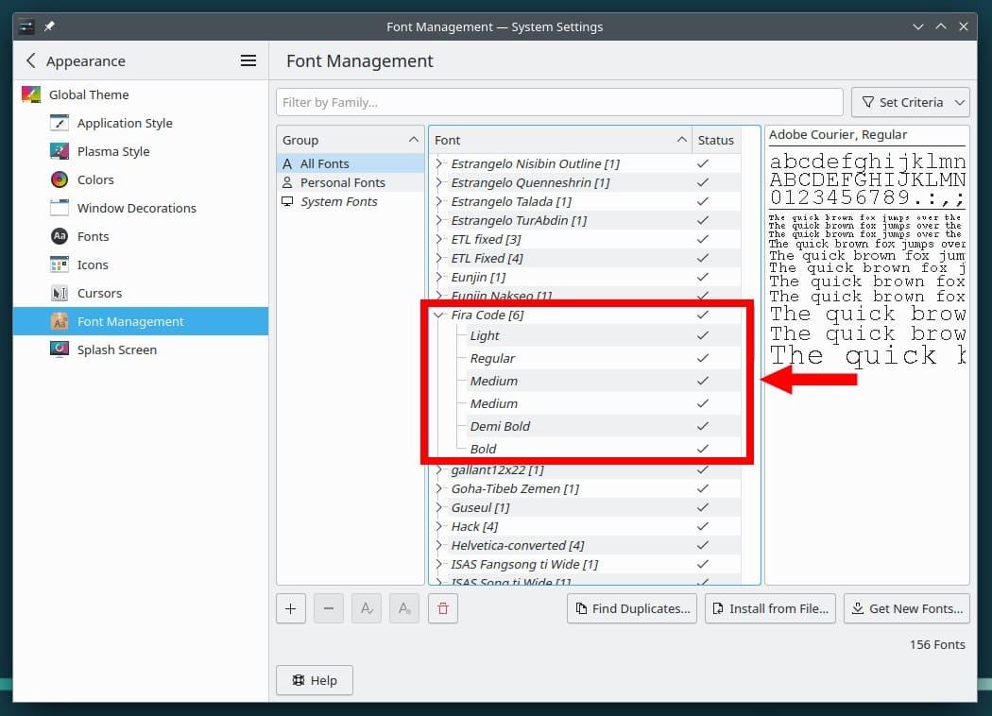Expand the Hack font family

coord(438,526)
